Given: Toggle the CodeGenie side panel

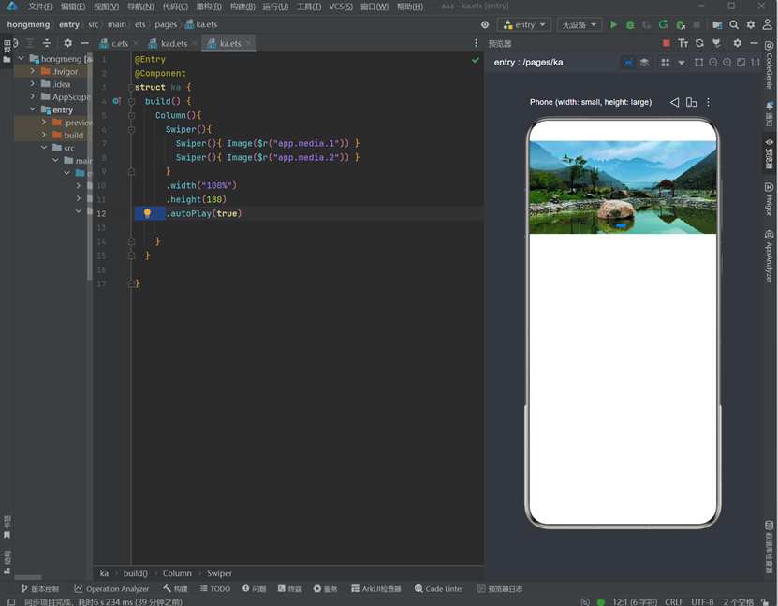Looking at the screenshot, I should pyautogui.click(x=769, y=65).
